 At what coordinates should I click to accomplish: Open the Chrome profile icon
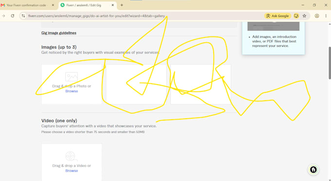317,16
